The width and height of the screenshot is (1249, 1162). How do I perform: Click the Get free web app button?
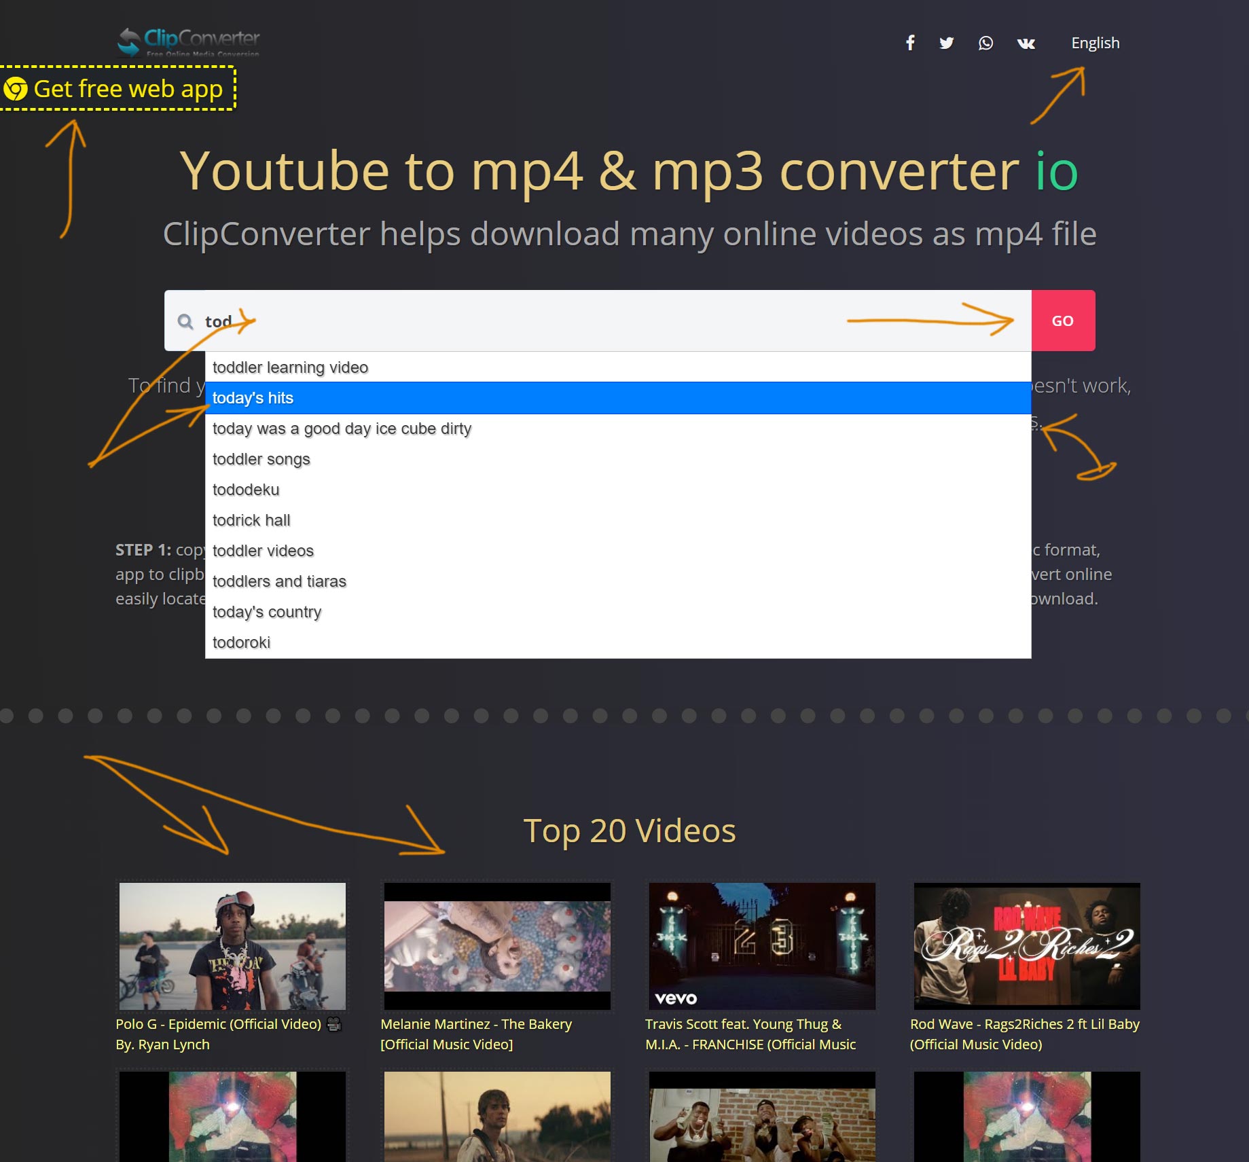tap(117, 88)
